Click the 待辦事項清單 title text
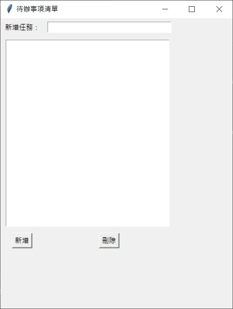 coord(37,9)
